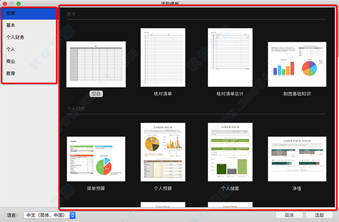Select the 空白 blank template thumbnail

point(96,65)
